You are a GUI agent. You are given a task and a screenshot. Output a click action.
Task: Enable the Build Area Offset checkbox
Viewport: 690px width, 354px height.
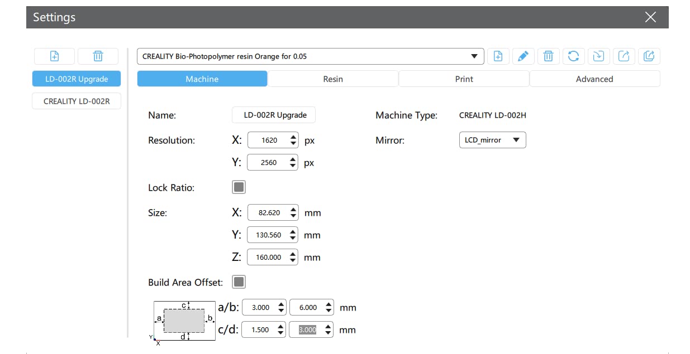click(239, 282)
